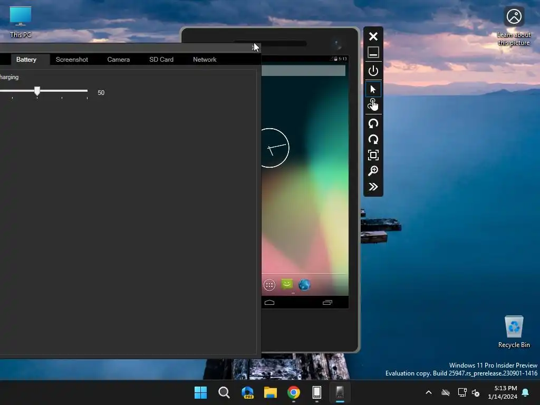Click the muted volume tray icon
This screenshot has width=540, height=405.
[x=476, y=392]
